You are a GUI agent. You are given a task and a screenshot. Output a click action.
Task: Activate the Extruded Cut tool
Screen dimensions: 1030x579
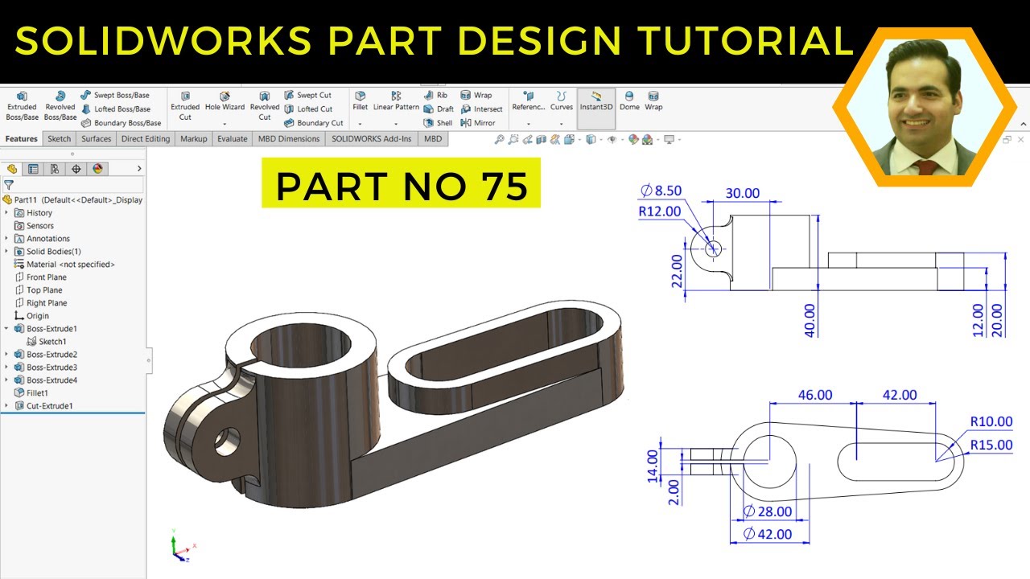tap(185, 105)
